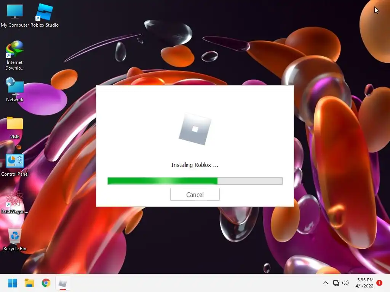
Task: Select the Network desktop icon
Action: pyautogui.click(x=15, y=90)
